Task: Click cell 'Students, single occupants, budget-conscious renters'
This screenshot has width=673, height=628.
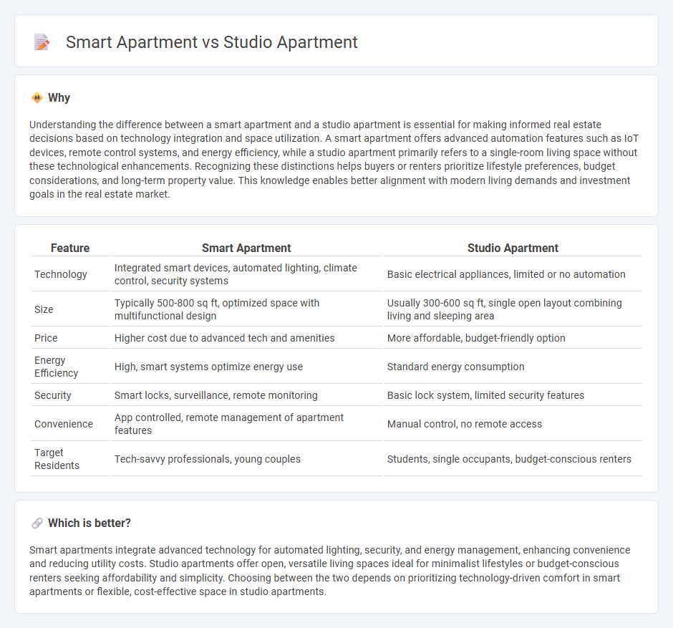Action: [x=513, y=459]
